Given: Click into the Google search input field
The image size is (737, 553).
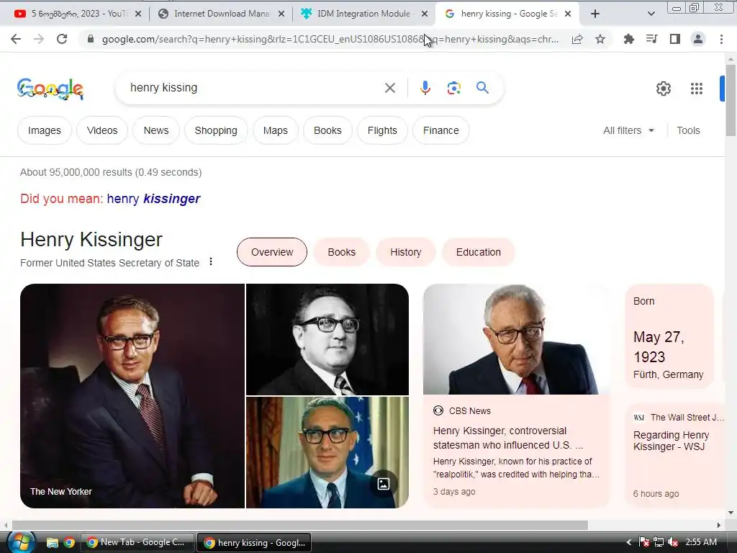Looking at the screenshot, I should coord(254,88).
